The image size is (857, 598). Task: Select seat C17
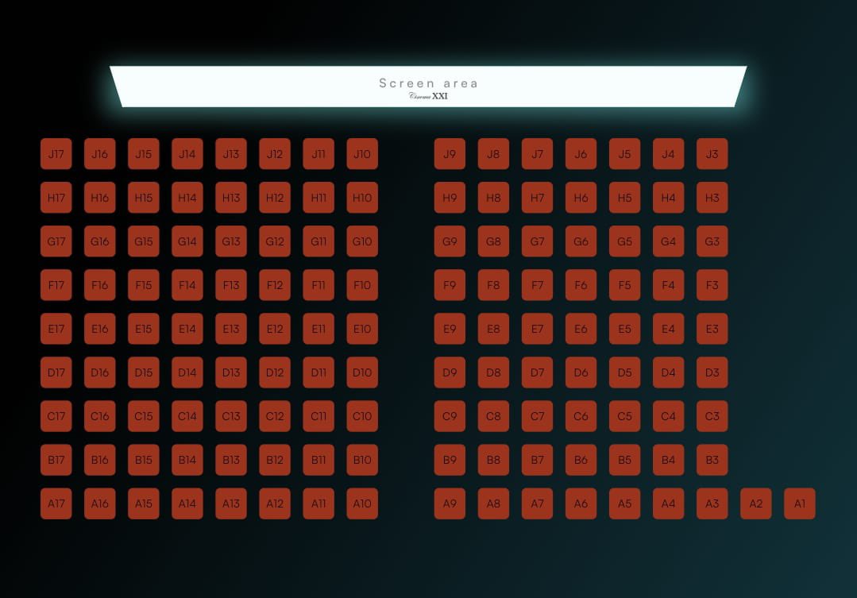(56, 416)
